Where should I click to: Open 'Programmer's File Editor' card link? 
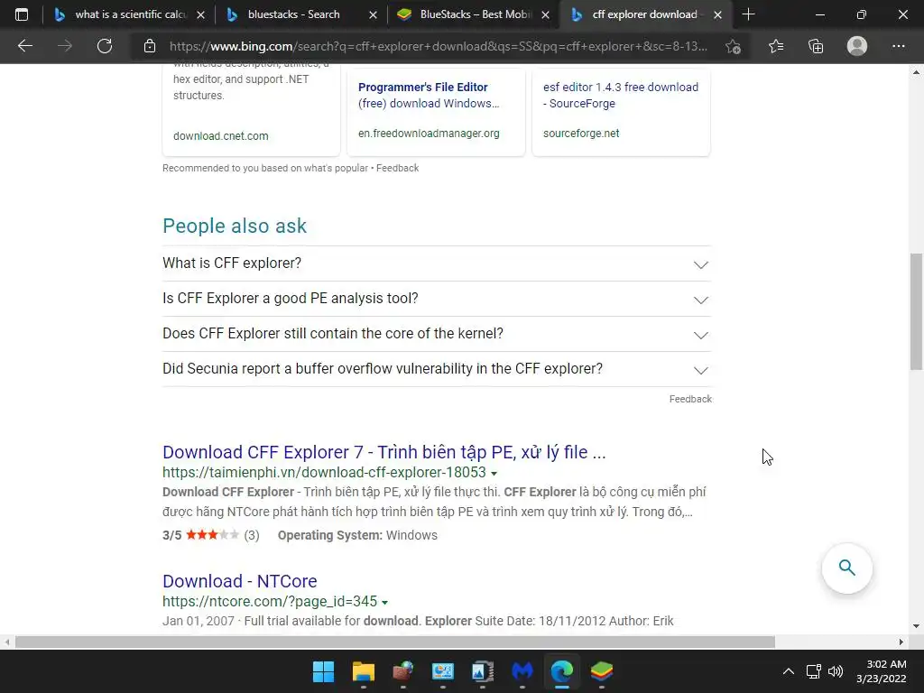[x=429, y=95]
